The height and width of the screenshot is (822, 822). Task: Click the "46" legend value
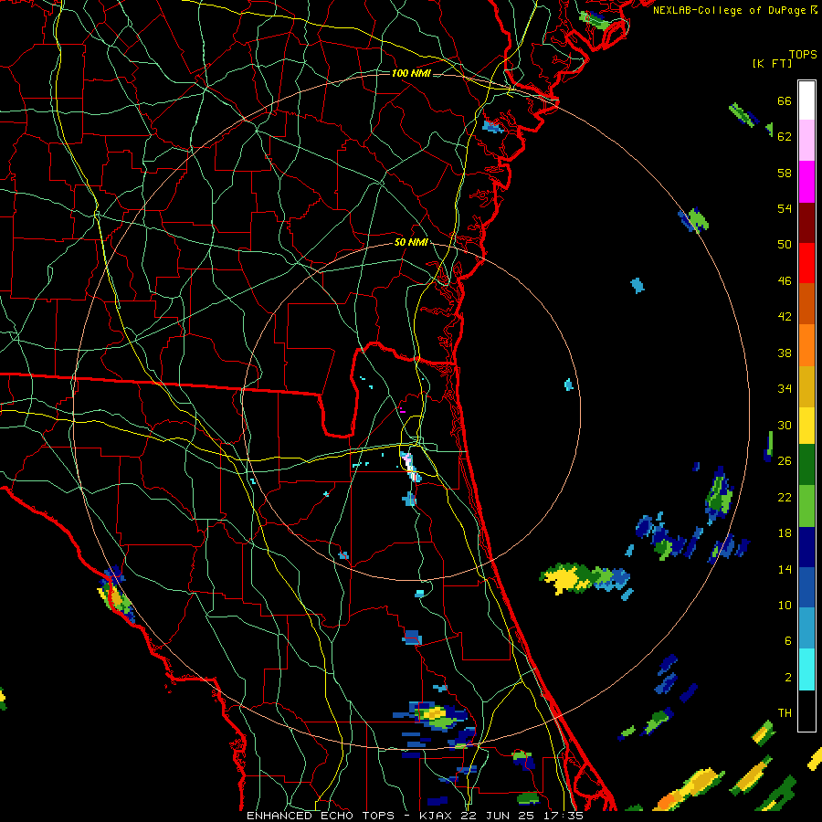pyautogui.click(x=785, y=280)
